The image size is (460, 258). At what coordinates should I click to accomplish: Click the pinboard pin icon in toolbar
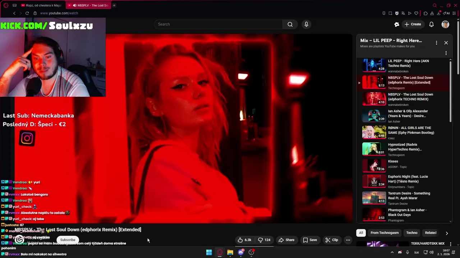(x=384, y=13)
